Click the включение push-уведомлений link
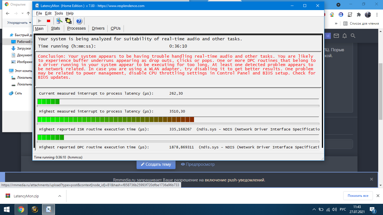The width and height of the screenshot is (383, 215). point(235,180)
